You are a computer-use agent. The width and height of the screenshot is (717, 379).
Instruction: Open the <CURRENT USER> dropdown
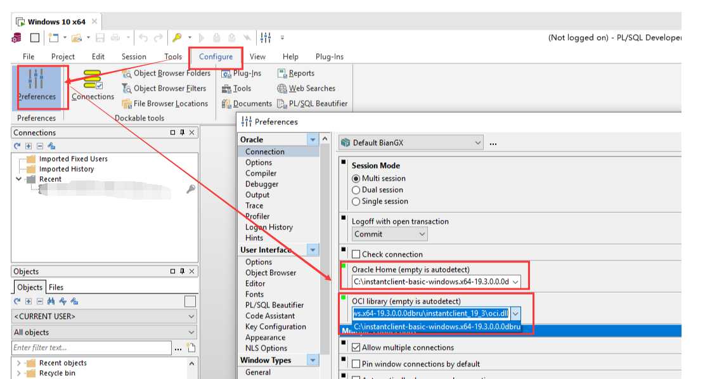coord(105,316)
